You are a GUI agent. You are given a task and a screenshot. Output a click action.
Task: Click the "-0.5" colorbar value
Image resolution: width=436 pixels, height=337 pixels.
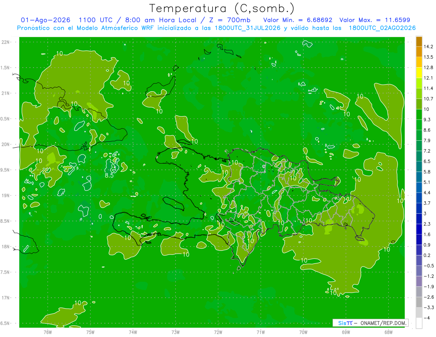429,266
